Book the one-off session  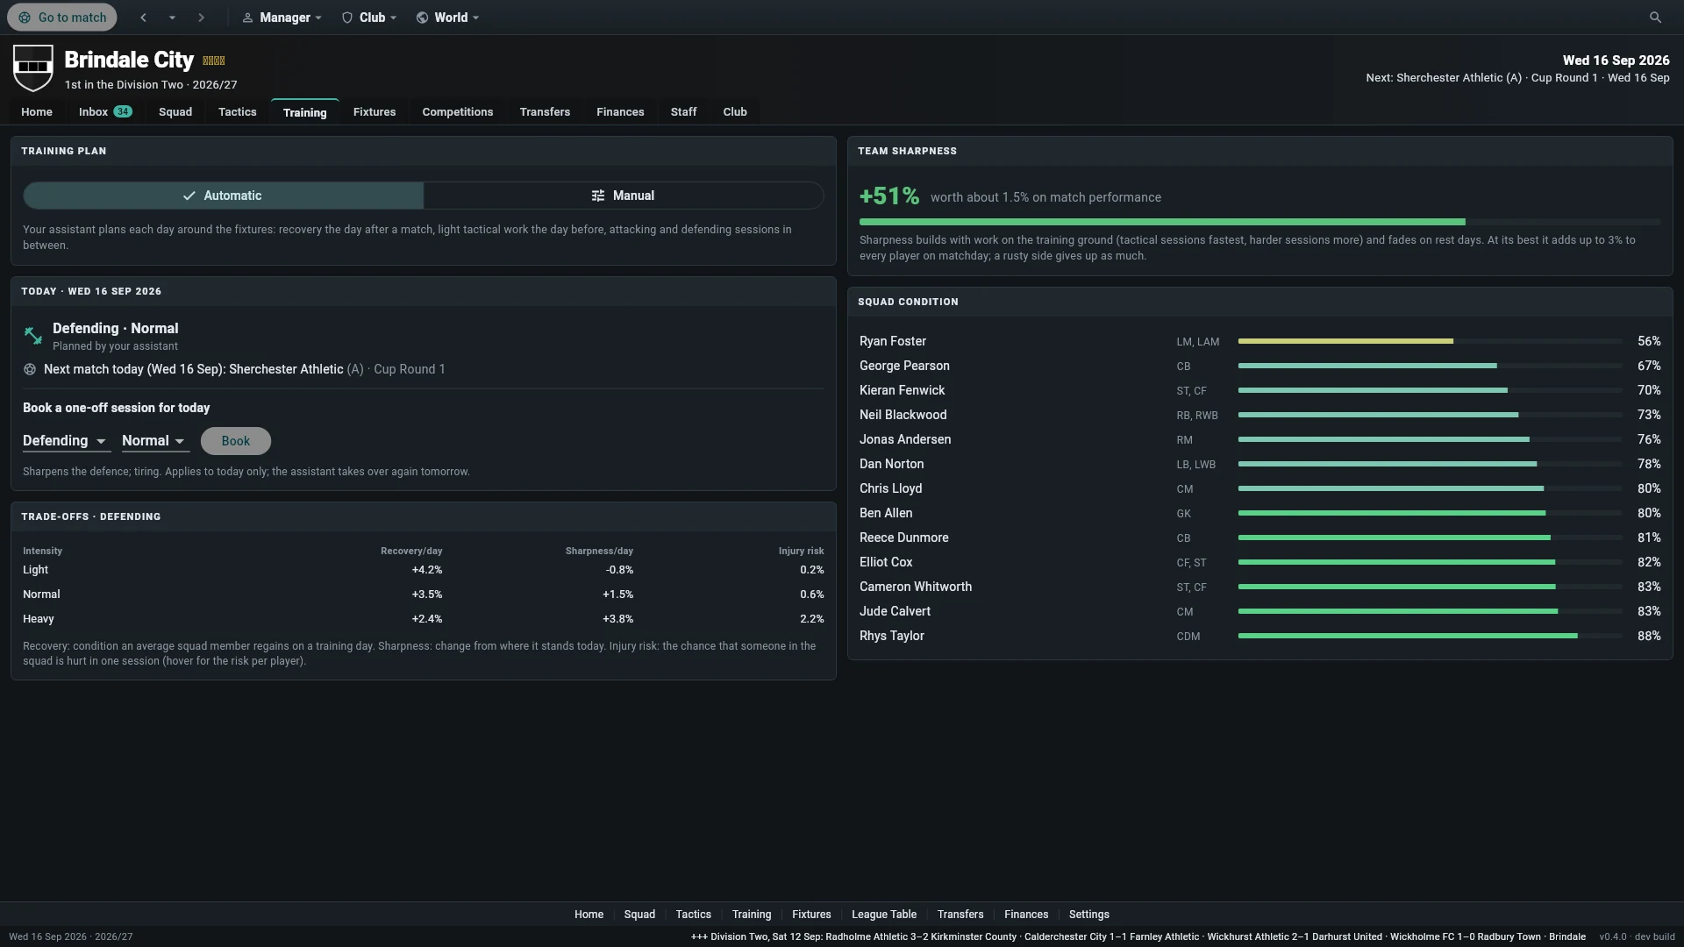click(235, 441)
